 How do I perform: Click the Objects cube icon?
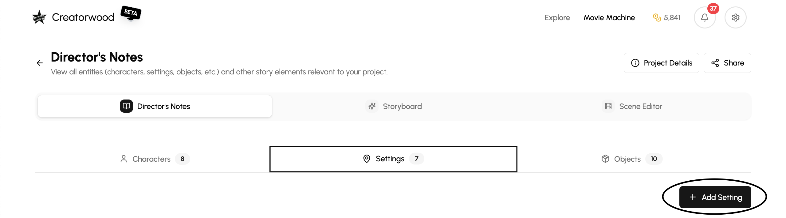[605, 159]
